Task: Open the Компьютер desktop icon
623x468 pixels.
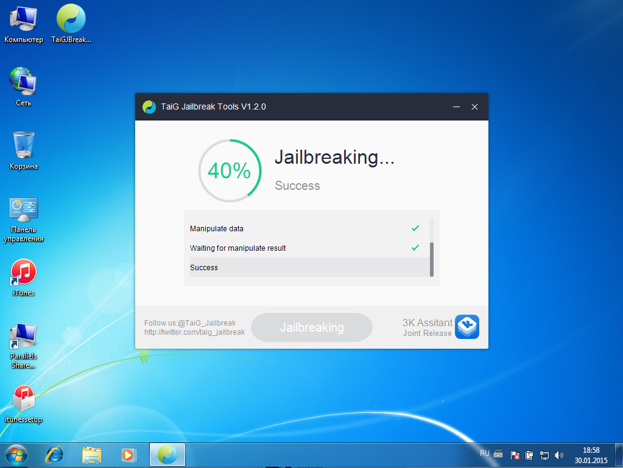Action: pos(24,19)
